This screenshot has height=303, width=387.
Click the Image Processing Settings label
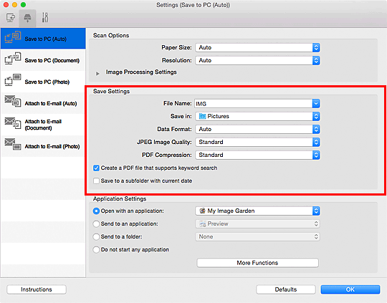pos(141,72)
